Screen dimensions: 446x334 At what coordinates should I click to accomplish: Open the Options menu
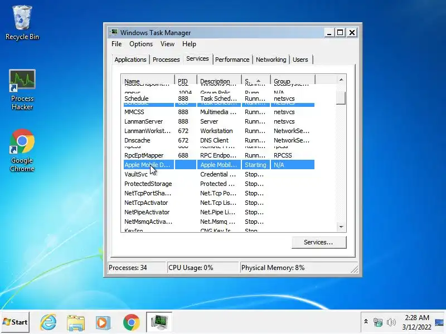pyautogui.click(x=141, y=44)
